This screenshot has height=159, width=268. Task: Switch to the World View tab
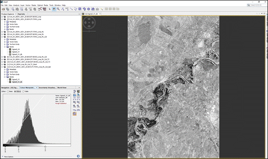62,88
